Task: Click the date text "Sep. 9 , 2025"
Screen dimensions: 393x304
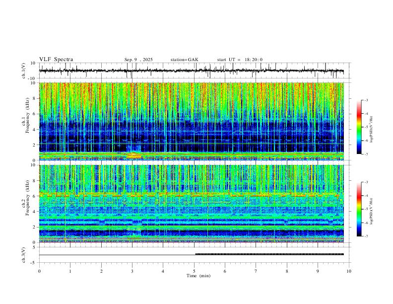Action: 138,60
